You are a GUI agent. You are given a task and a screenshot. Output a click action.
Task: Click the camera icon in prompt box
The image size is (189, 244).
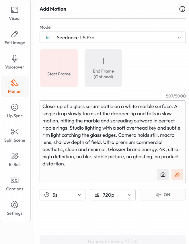point(163,175)
